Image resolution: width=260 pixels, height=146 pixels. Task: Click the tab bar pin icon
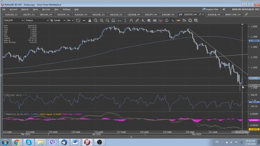[246, 15]
